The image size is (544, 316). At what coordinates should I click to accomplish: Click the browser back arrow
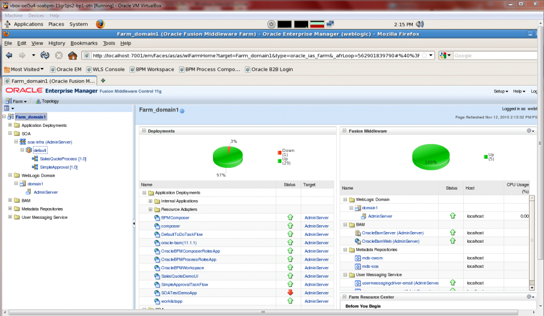pyautogui.click(x=9, y=55)
